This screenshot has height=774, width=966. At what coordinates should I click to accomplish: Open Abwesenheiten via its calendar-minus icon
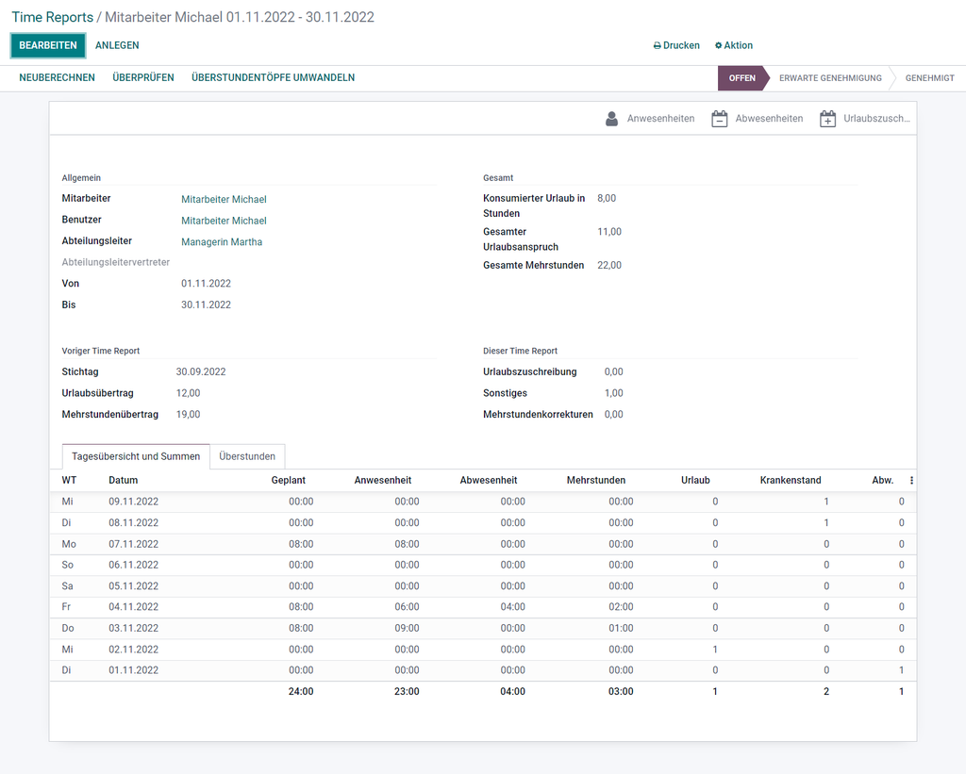click(x=719, y=118)
